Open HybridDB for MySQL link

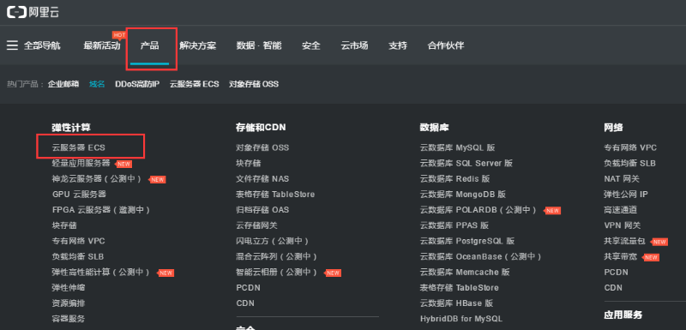(461, 319)
